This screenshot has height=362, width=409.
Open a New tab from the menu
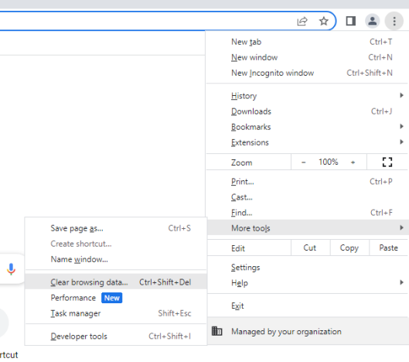(x=307, y=42)
